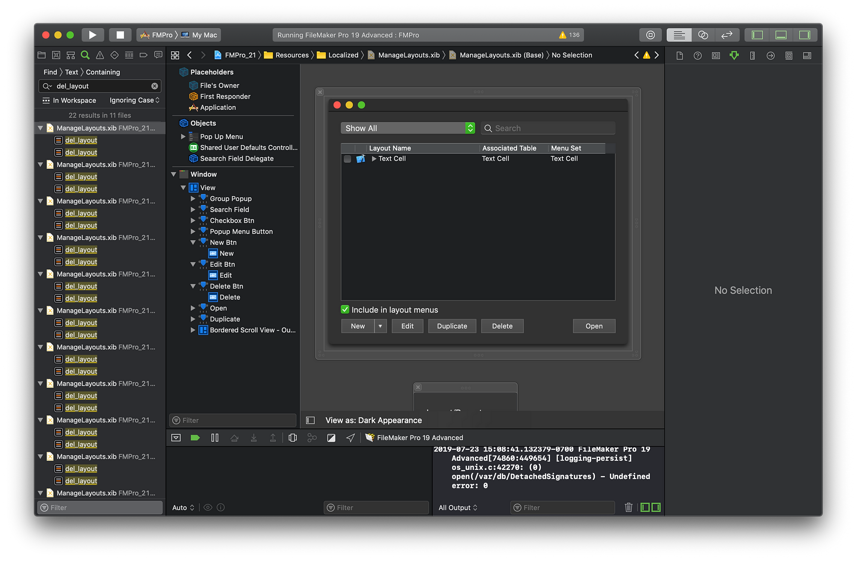Click the Delete button in the canvas

coord(502,326)
